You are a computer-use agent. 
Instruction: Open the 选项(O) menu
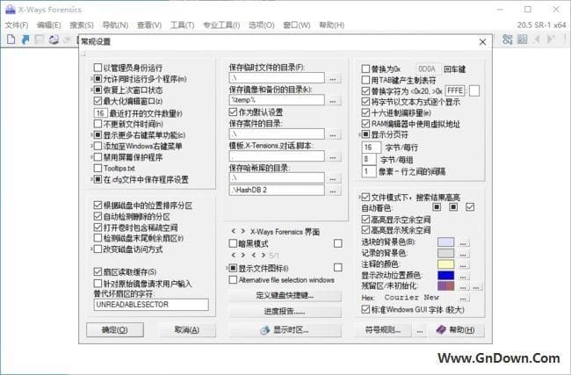pyautogui.click(x=261, y=25)
